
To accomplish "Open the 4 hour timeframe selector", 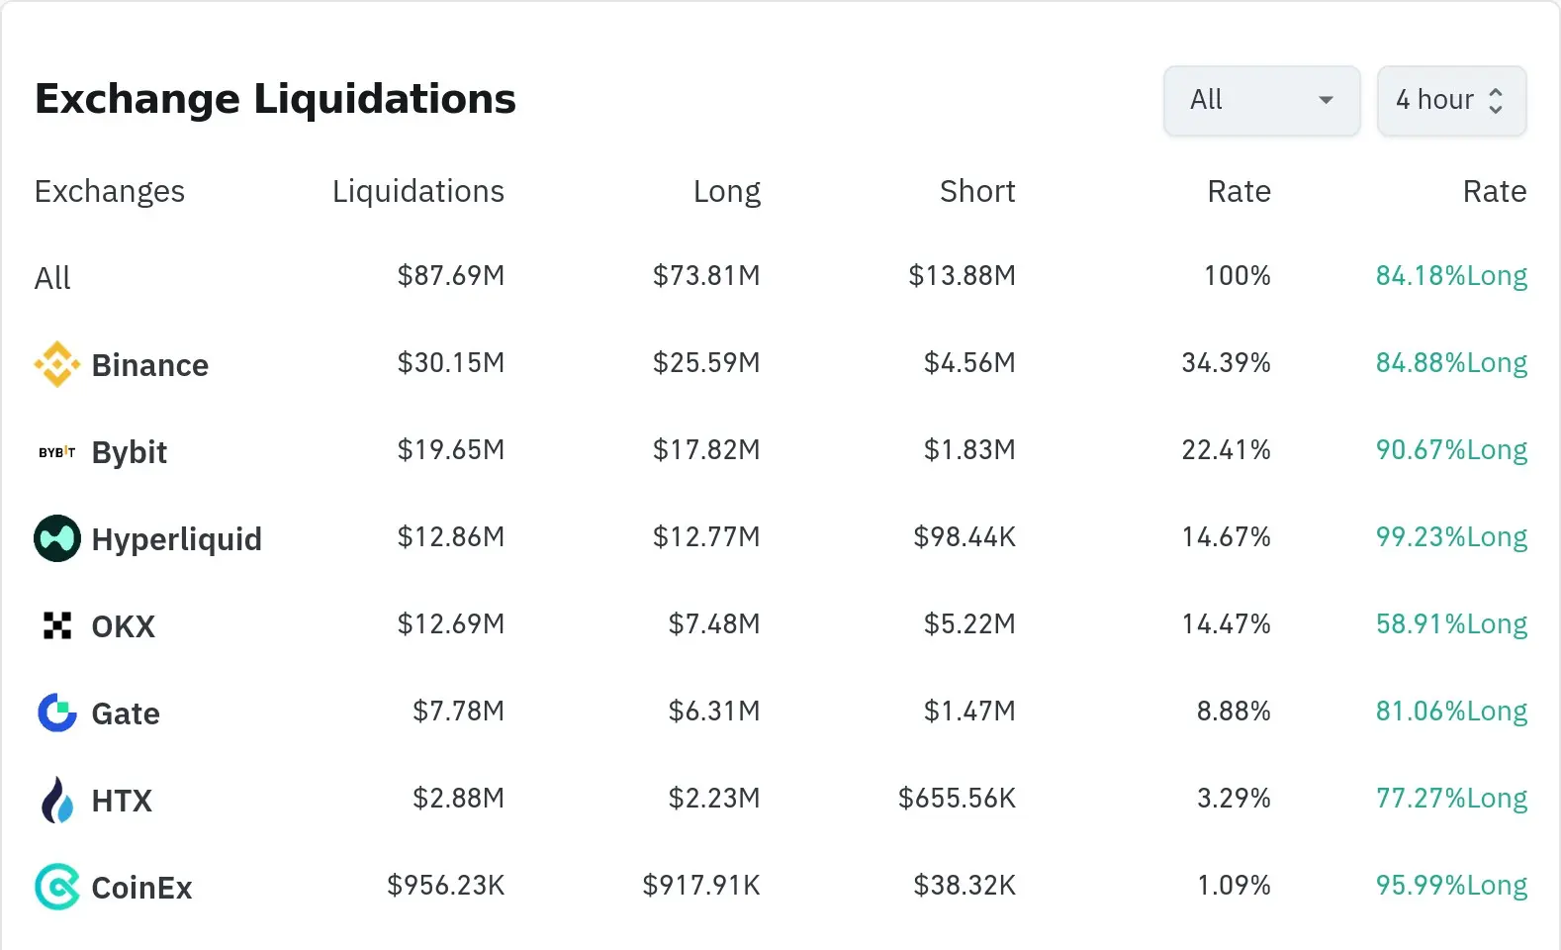I will pyautogui.click(x=1450, y=100).
